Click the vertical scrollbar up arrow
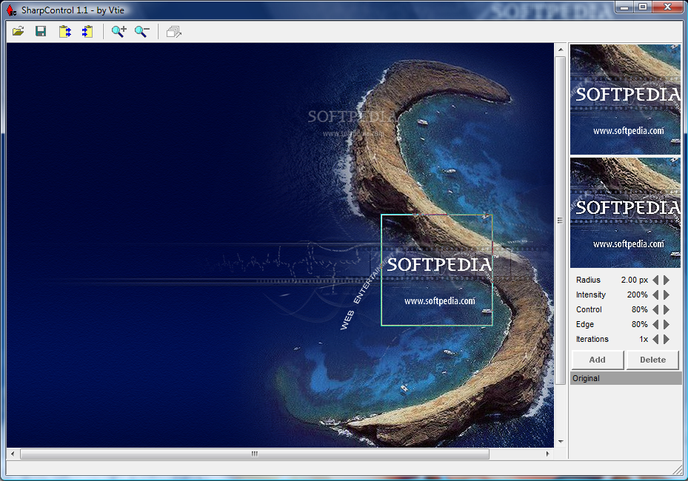688x481 pixels. tap(561, 50)
